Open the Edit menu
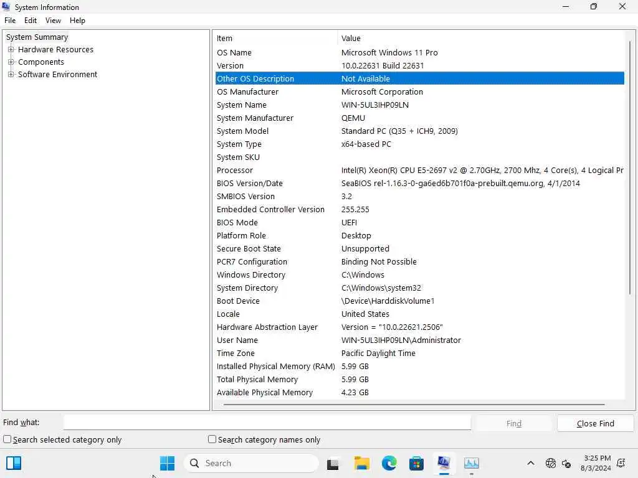 (x=31, y=21)
